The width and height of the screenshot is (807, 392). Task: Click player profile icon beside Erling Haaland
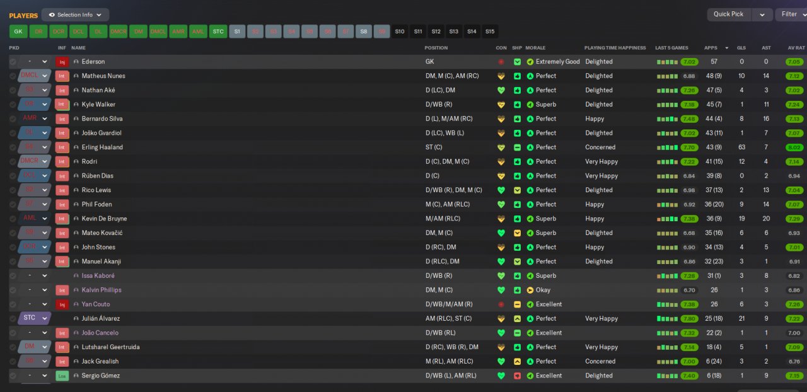pos(76,147)
